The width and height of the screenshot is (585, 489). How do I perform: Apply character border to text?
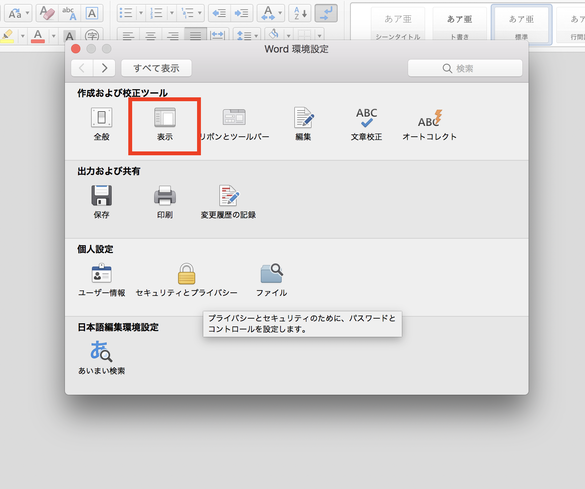pyautogui.click(x=92, y=13)
